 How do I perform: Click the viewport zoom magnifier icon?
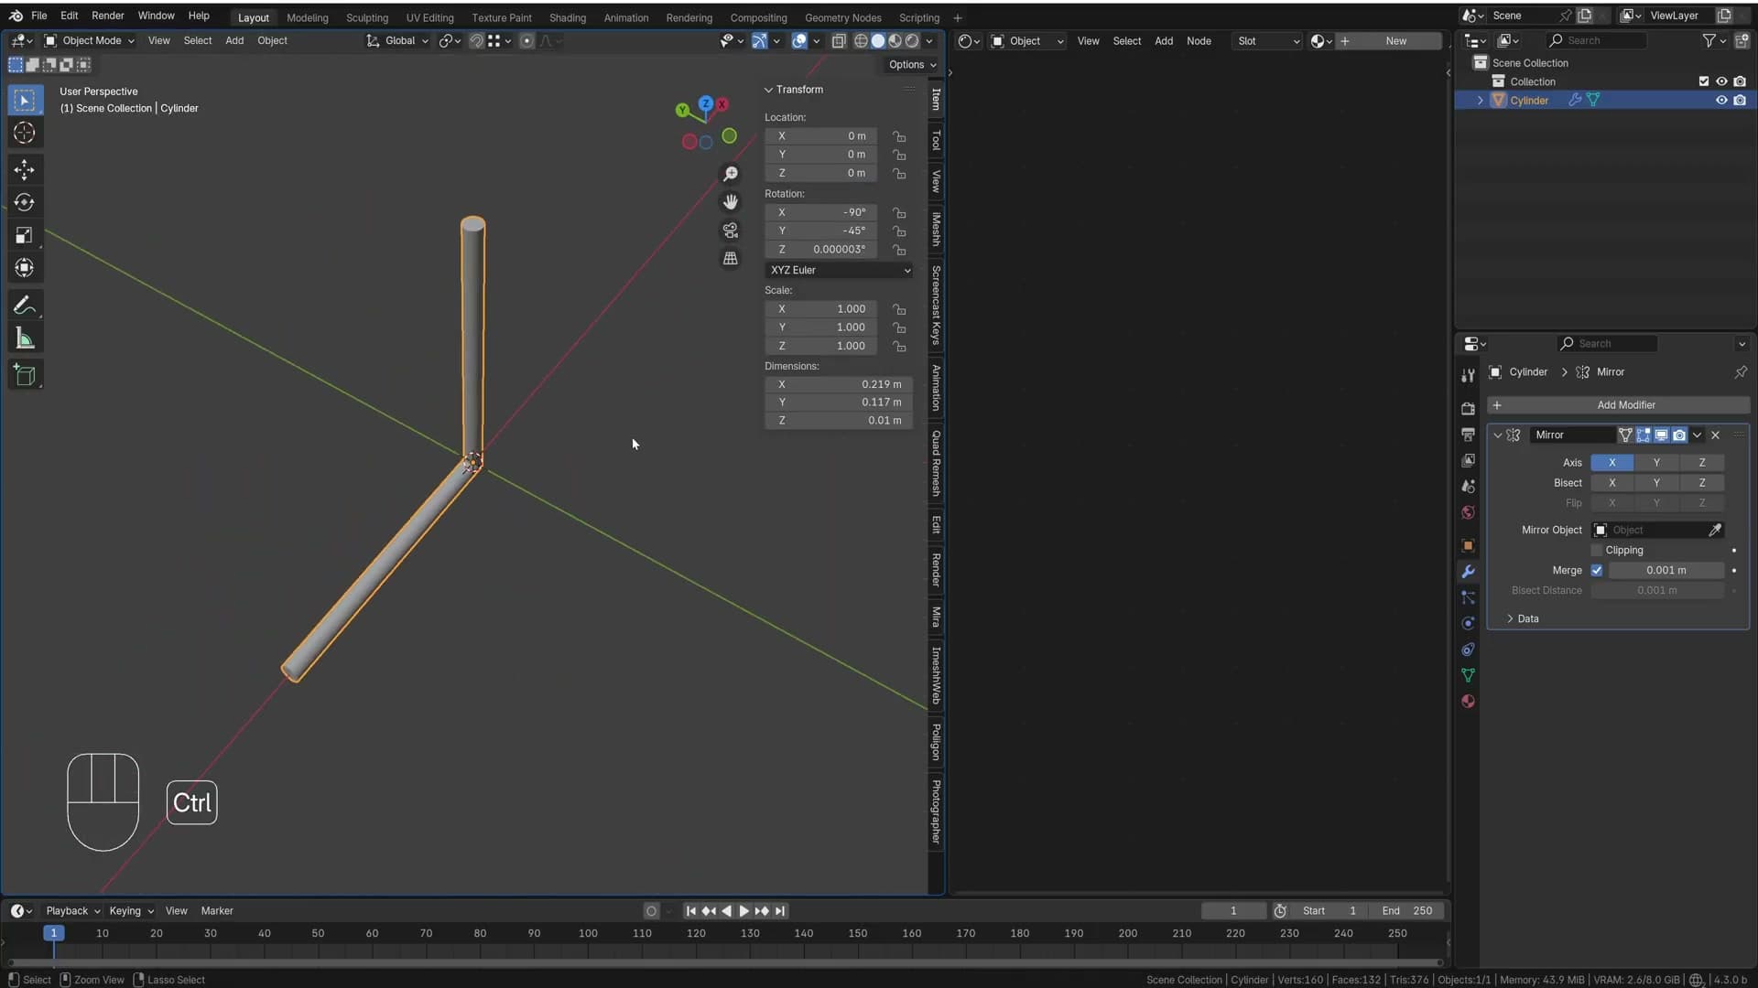(x=730, y=174)
